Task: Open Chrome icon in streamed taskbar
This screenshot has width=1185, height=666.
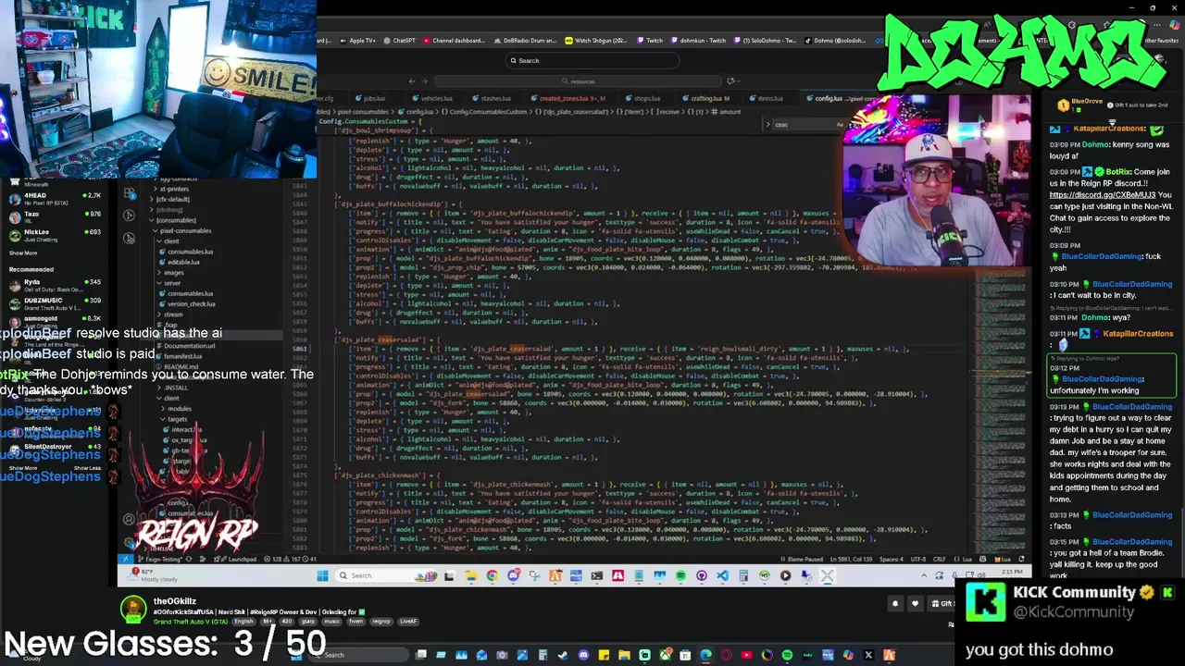Action: tap(492, 575)
